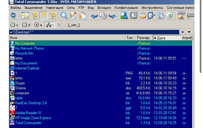Click the checkmark notepad toolbar icon
This screenshot has height=128, width=203.
point(151,16)
